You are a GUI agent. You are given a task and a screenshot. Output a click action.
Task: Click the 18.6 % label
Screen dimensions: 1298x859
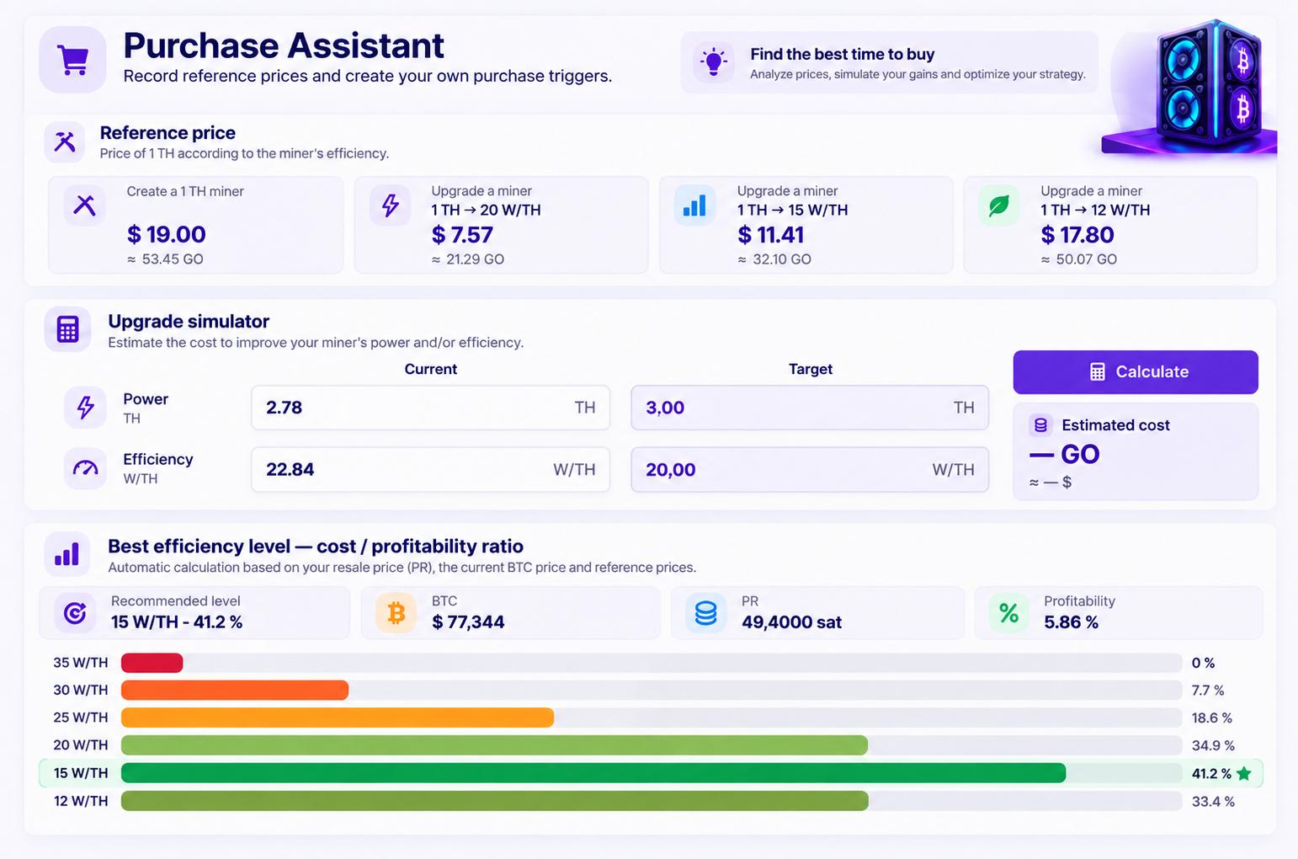(1212, 718)
